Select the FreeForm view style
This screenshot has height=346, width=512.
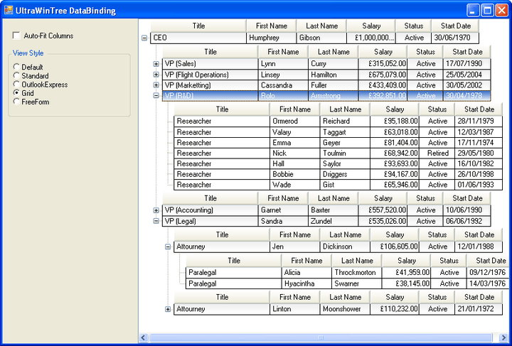[16, 102]
